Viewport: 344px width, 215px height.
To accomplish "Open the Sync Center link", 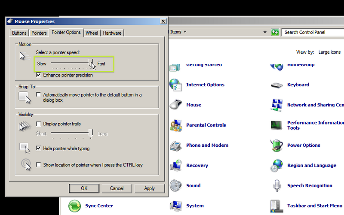I will pos(99,206).
